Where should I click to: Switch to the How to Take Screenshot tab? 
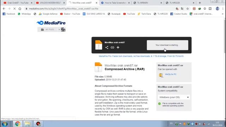(115, 3)
